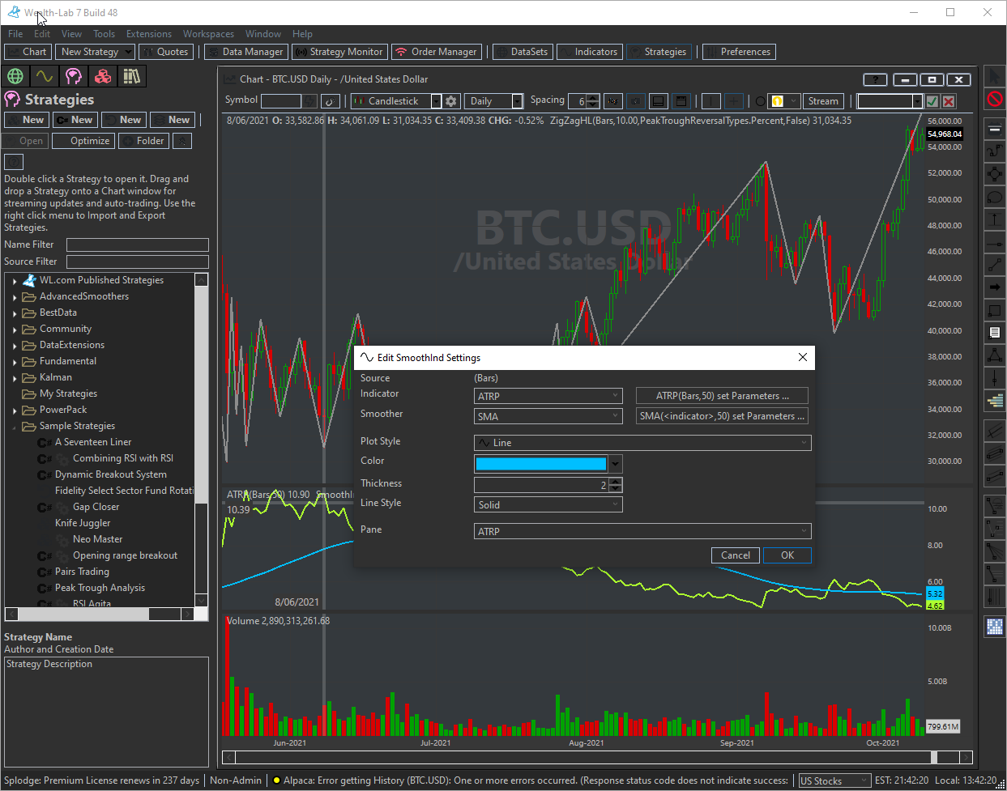
Task: Open the Indicators sine-wave sidebar icon
Action: coord(44,76)
